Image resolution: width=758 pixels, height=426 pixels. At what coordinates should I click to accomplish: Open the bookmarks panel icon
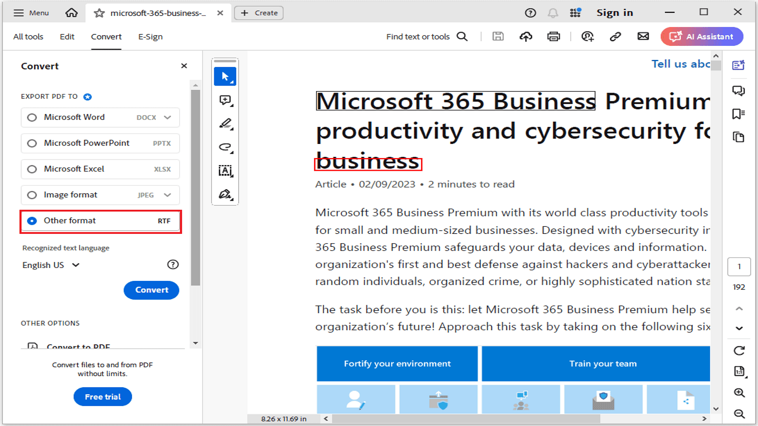(739, 114)
